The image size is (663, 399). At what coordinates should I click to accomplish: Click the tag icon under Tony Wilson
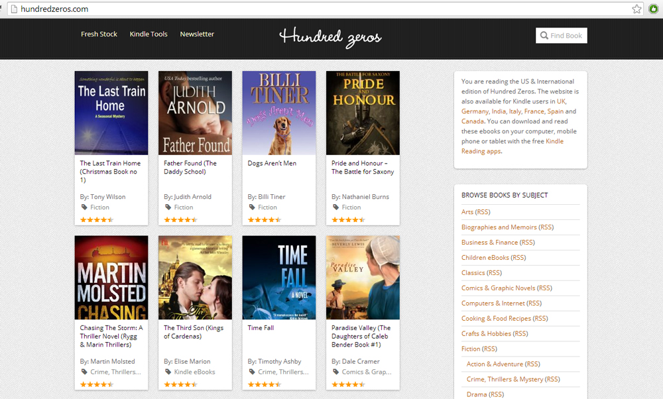(x=84, y=207)
